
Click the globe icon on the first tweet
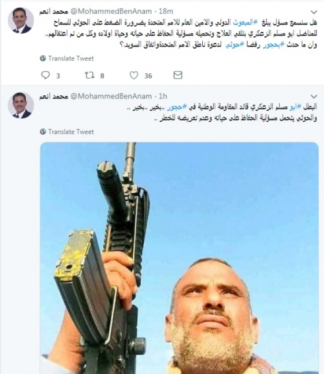point(43,58)
